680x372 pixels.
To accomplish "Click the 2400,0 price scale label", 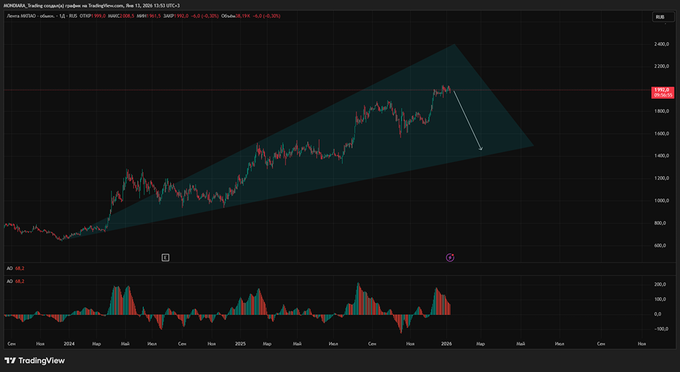I will pos(662,44).
